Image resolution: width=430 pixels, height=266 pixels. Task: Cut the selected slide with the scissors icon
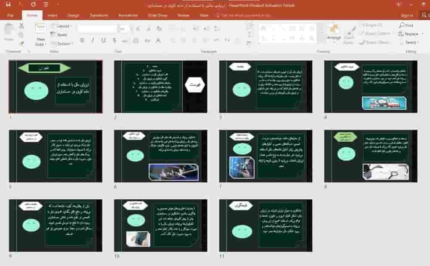pos(21,26)
